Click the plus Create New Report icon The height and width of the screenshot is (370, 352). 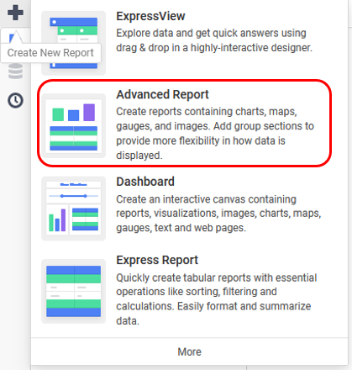pyautogui.click(x=15, y=13)
